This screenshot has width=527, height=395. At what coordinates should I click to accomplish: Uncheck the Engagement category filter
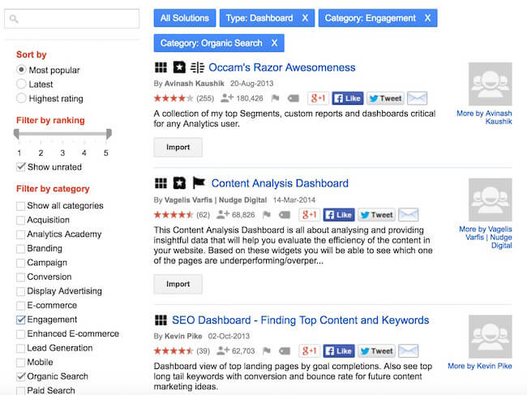pyautogui.click(x=20, y=320)
